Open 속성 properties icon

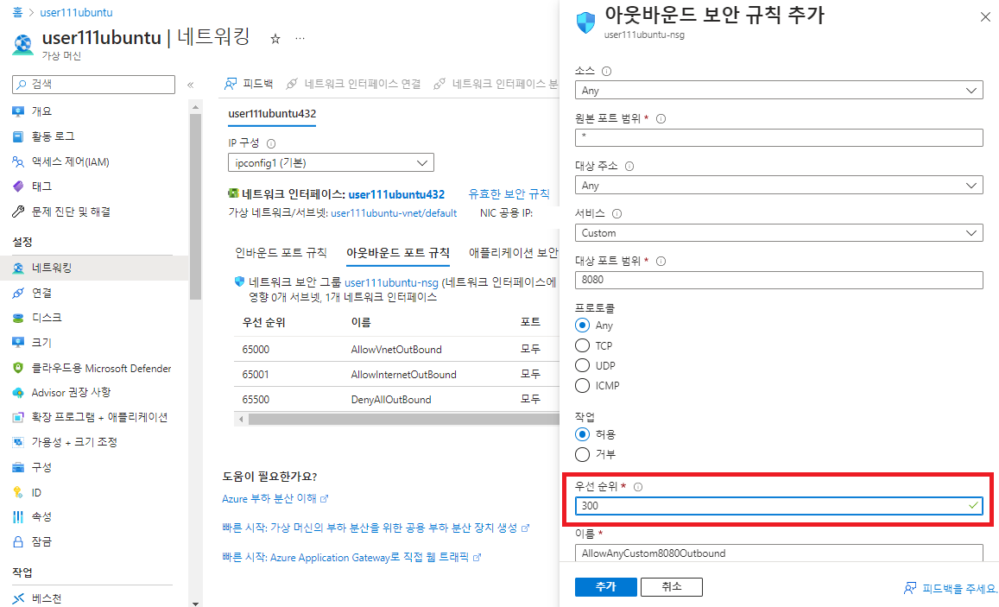point(18,516)
